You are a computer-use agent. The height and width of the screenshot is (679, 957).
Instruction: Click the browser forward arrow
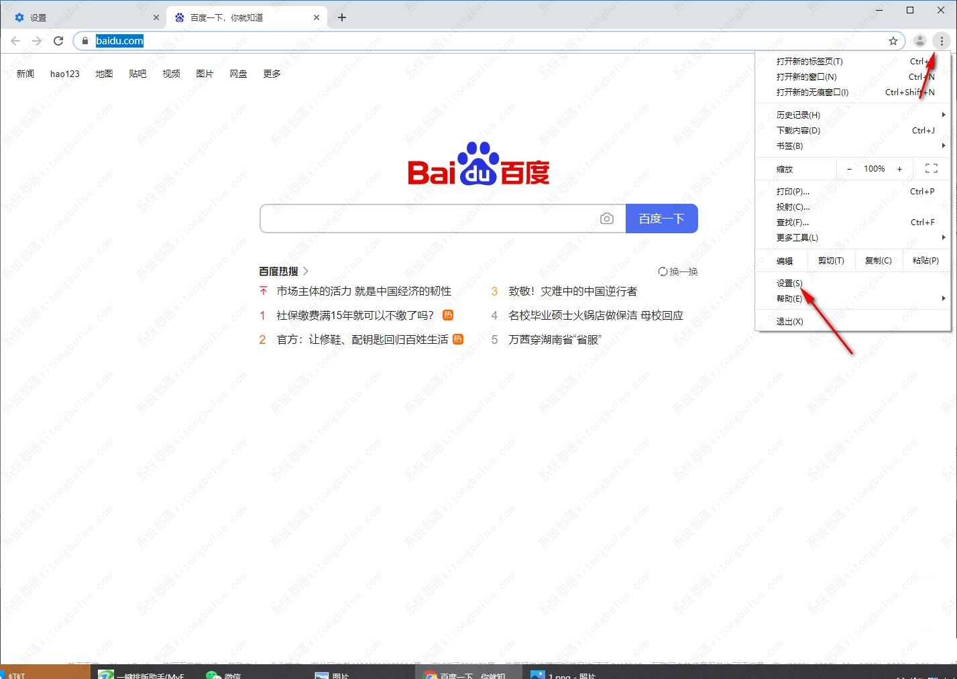click(37, 41)
